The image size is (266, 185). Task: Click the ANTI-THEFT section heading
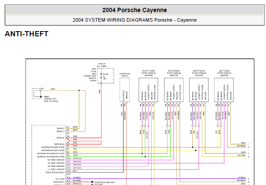(27, 34)
